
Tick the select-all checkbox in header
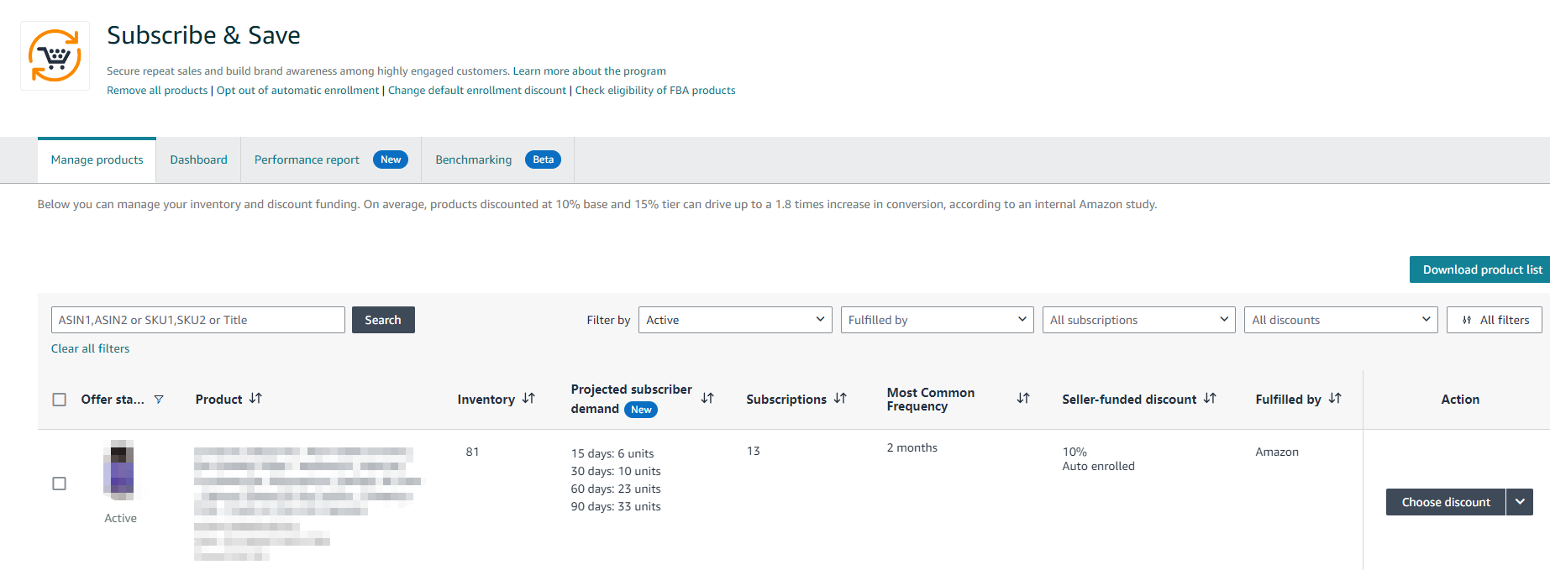point(60,400)
